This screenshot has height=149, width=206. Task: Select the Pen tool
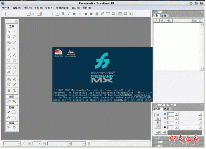(x=9, y=49)
